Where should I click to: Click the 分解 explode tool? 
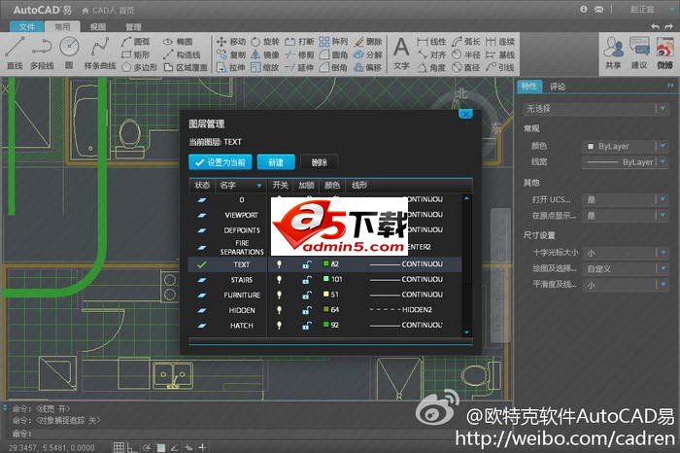click(368, 54)
